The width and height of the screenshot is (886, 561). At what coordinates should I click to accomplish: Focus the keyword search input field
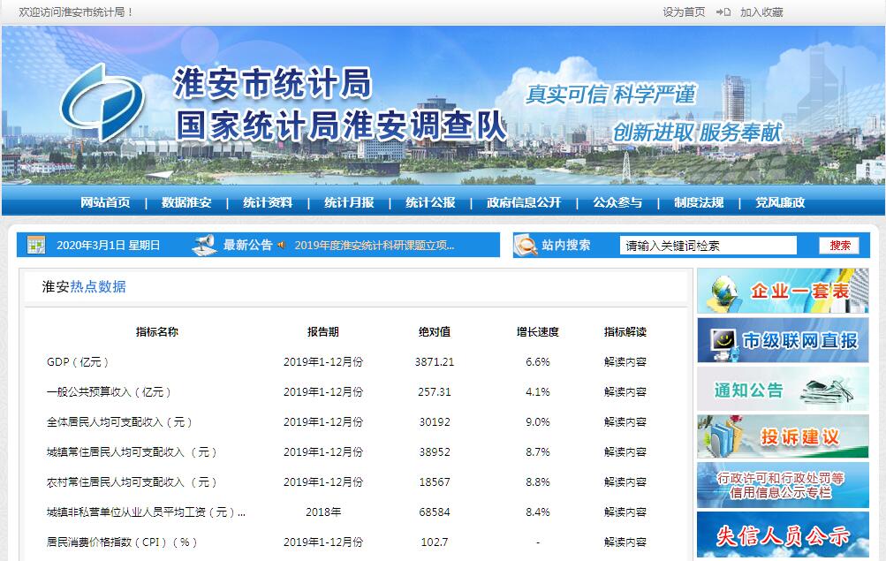tap(708, 246)
